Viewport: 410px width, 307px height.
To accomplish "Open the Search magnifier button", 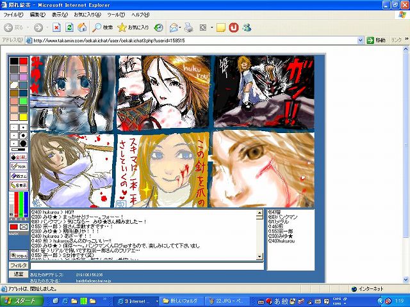I will [x=102, y=28].
